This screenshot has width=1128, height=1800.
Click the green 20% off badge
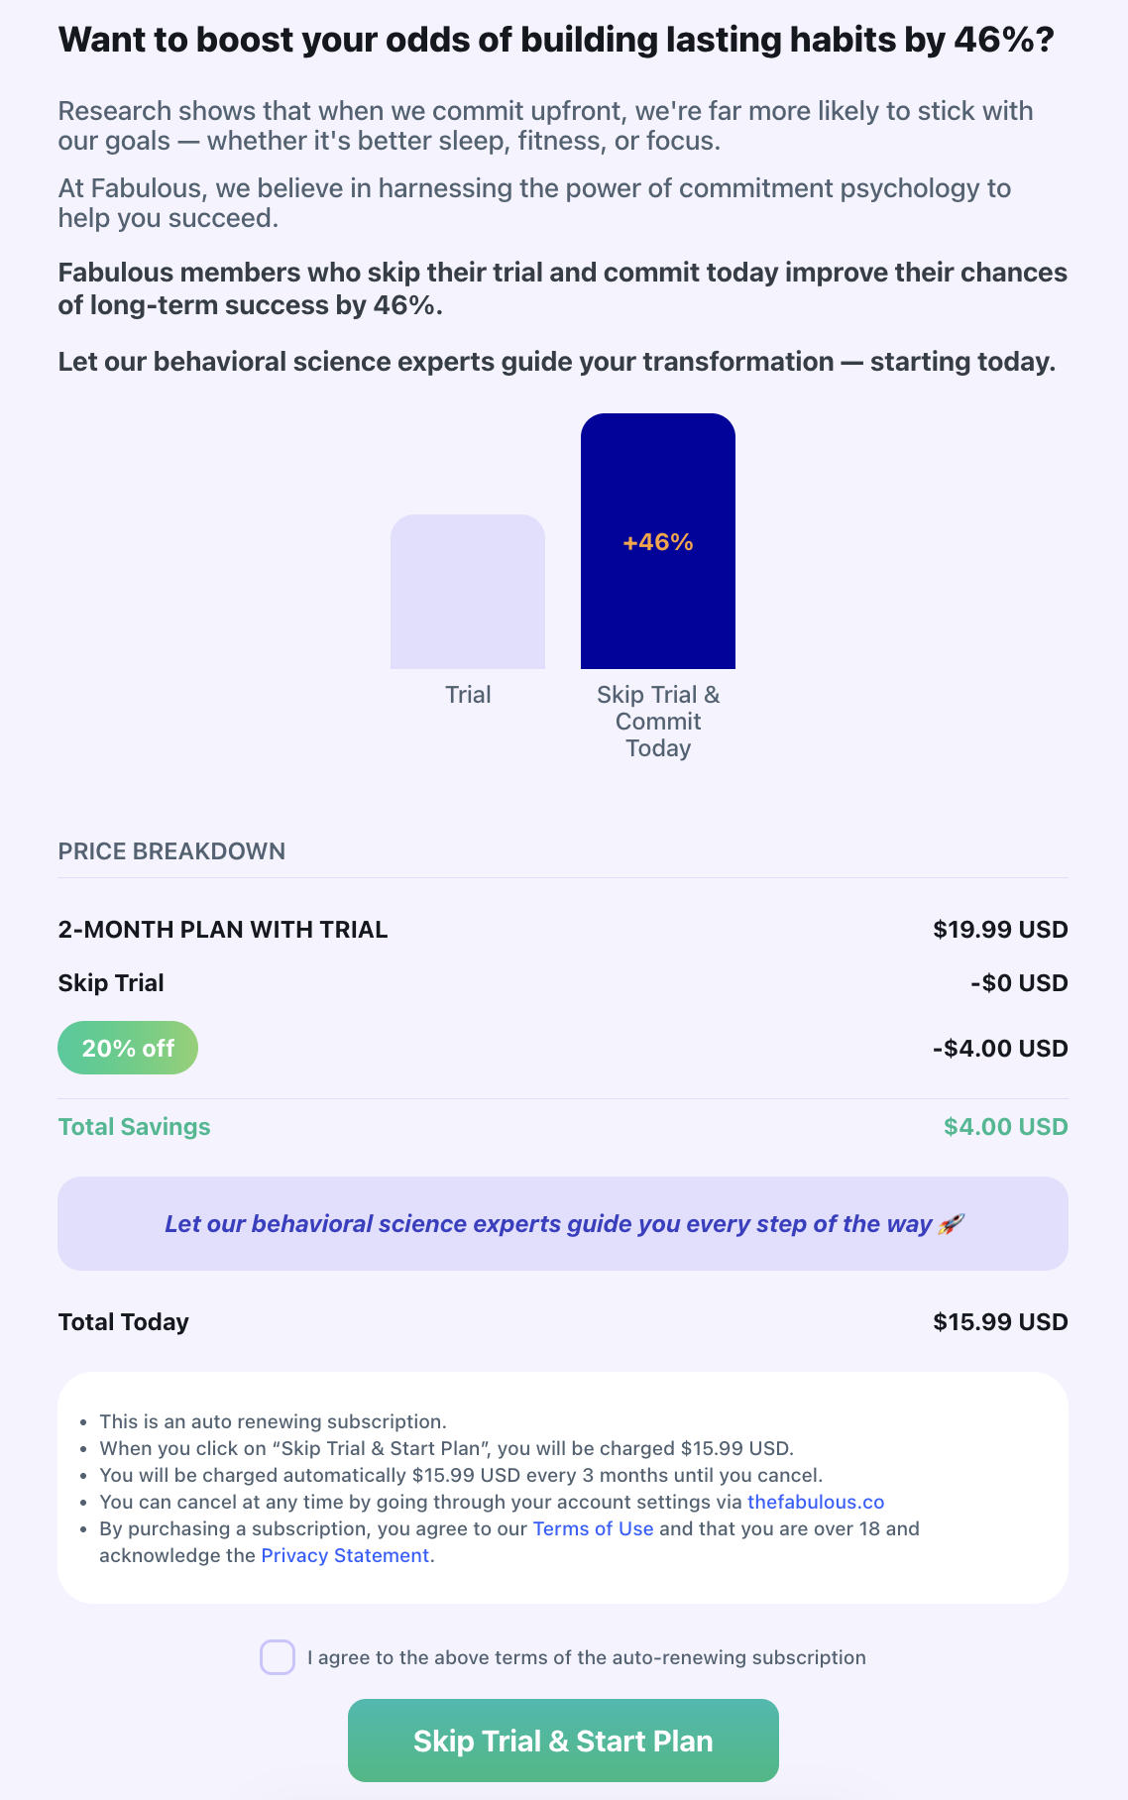pos(128,1048)
